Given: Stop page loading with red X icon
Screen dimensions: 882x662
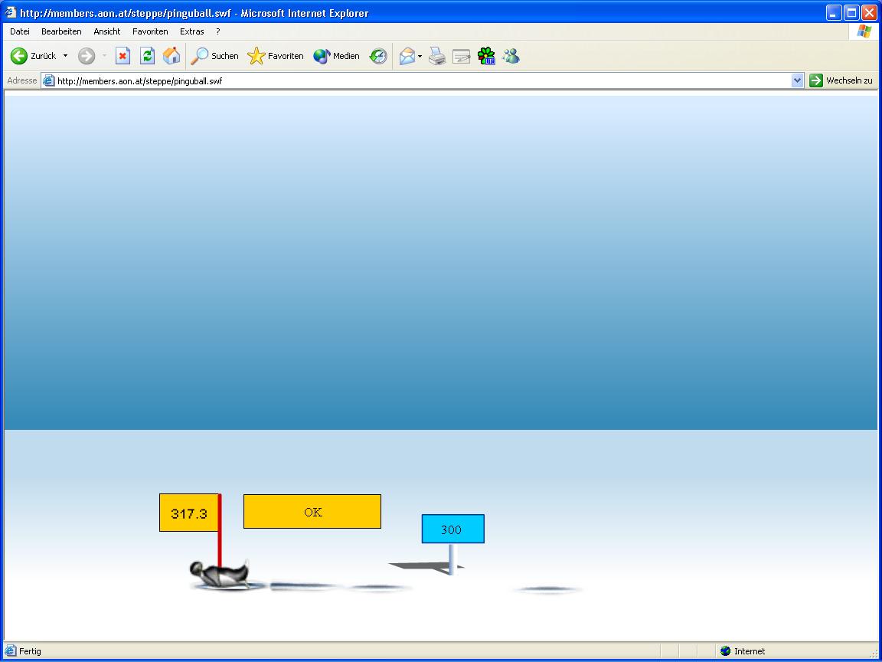Looking at the screenshot, I should 122,56.
